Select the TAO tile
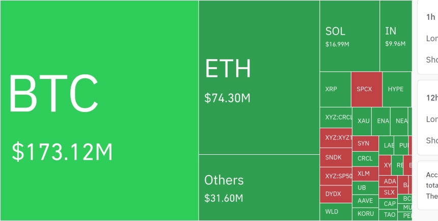 point(388,215)
